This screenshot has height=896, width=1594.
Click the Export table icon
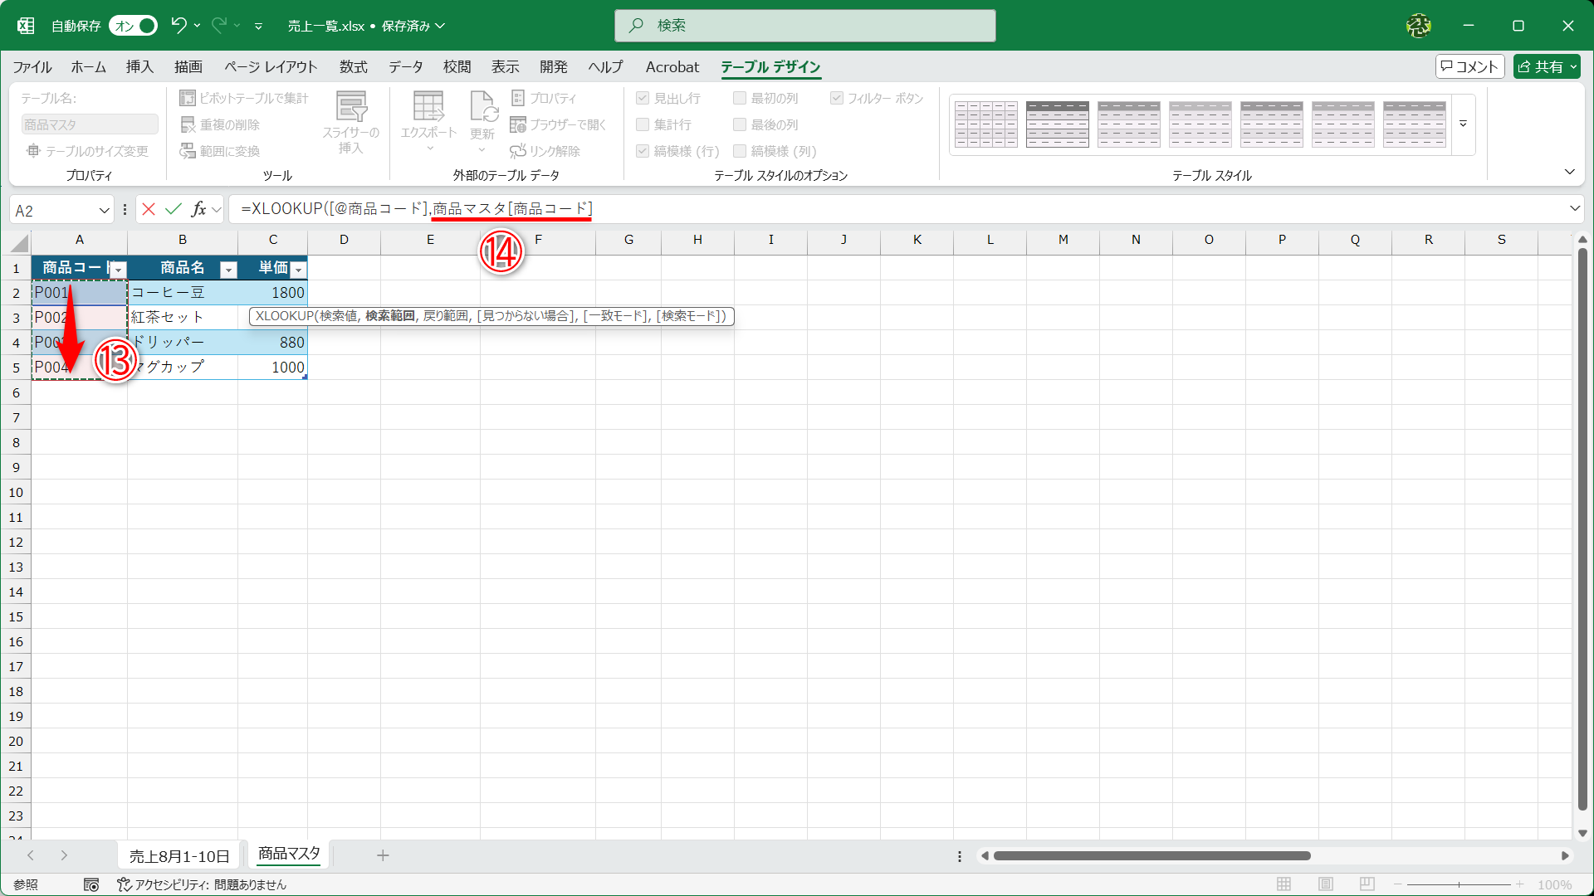[x=428, y=108]
